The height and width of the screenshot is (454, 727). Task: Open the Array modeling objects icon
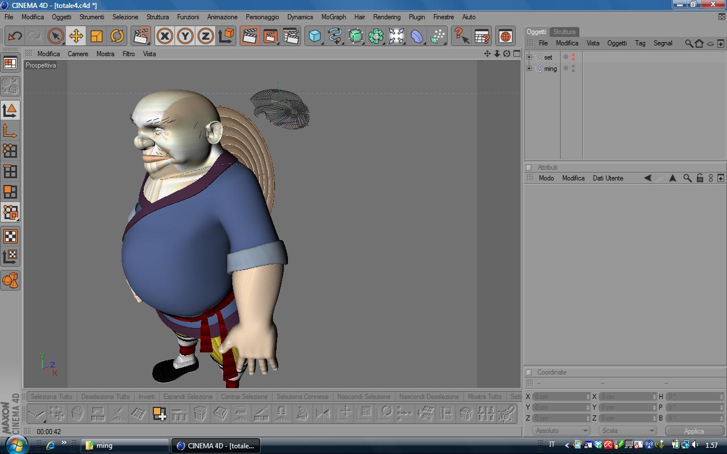376,36
